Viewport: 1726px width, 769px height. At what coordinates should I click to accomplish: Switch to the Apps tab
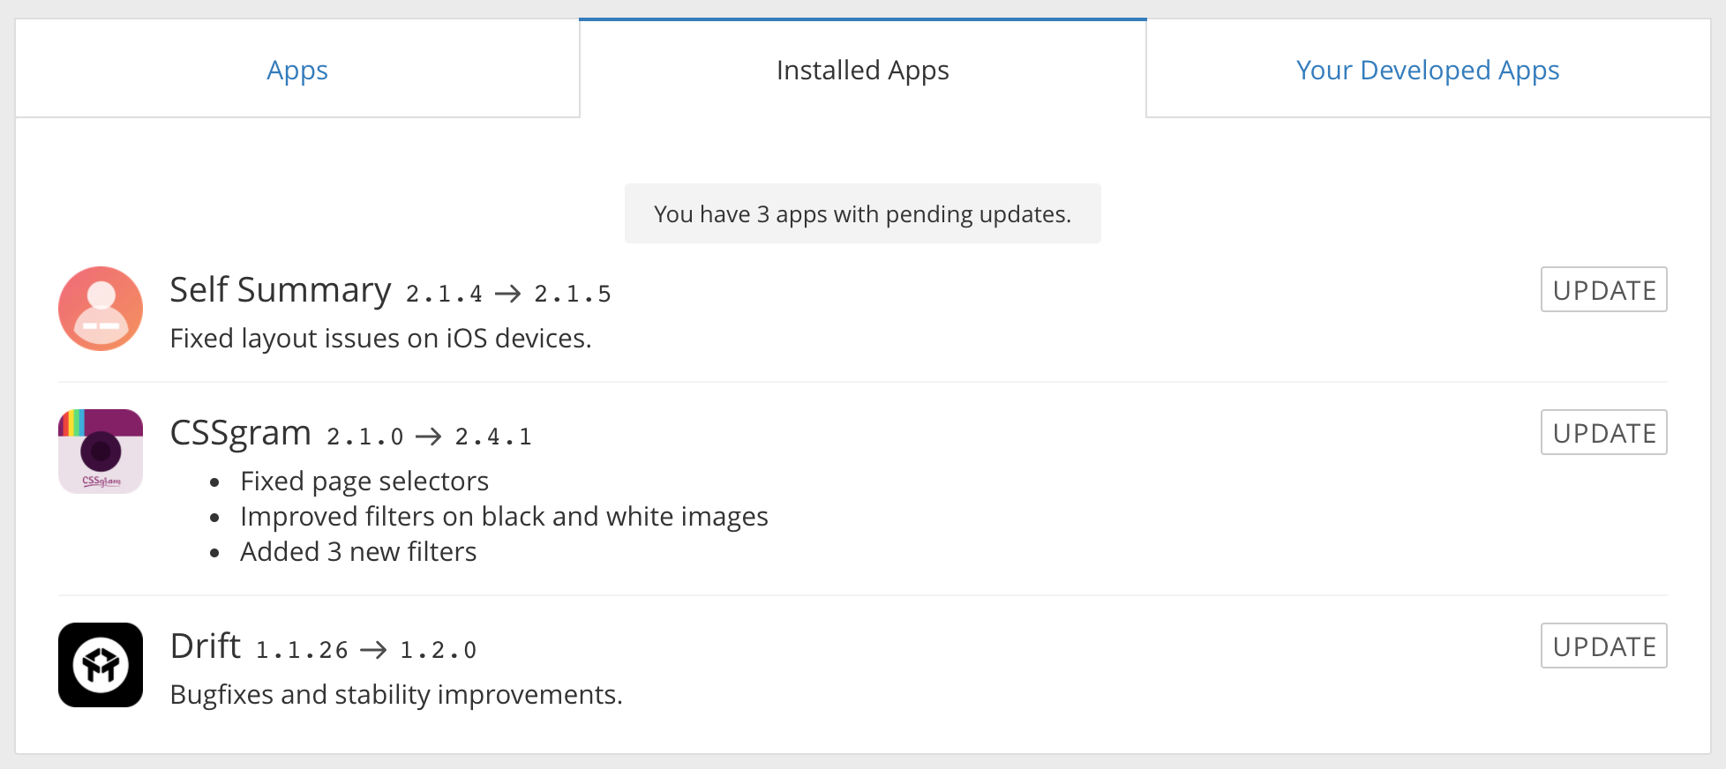[x=297, y=70]
